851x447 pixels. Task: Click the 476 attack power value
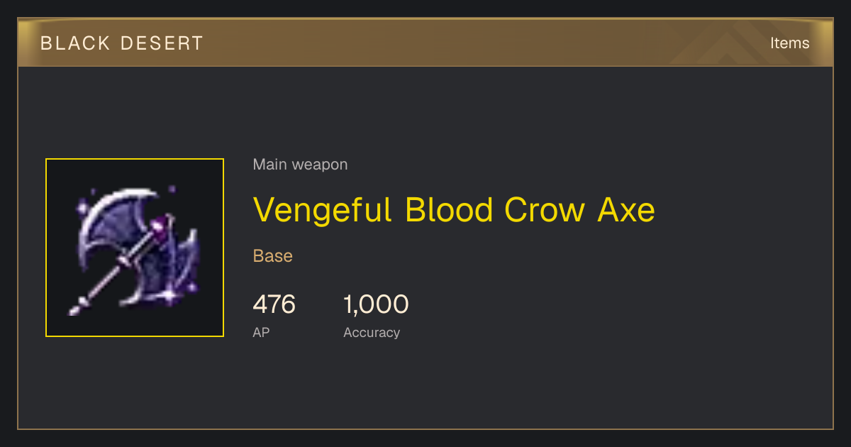coord(274,304)
